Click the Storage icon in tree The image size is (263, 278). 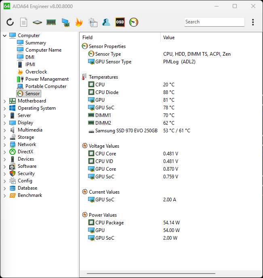coord(13,137)
